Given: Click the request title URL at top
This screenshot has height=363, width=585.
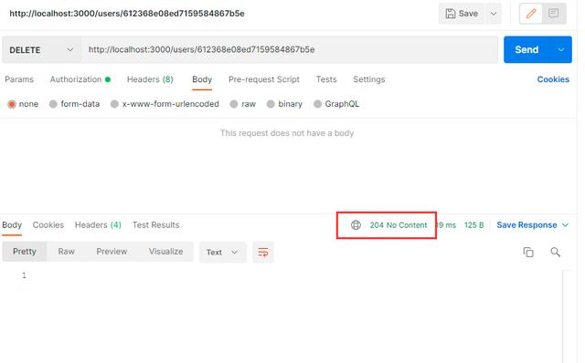Looking at the screenshot, I should coord(127,14).
